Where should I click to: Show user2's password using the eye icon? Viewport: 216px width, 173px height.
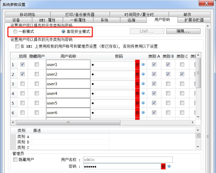pos(143,74)
